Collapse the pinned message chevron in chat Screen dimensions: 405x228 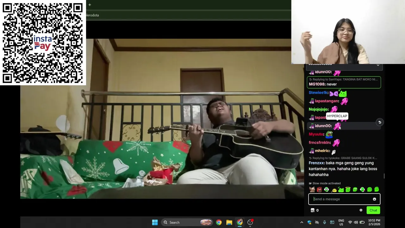coord(378,65)
